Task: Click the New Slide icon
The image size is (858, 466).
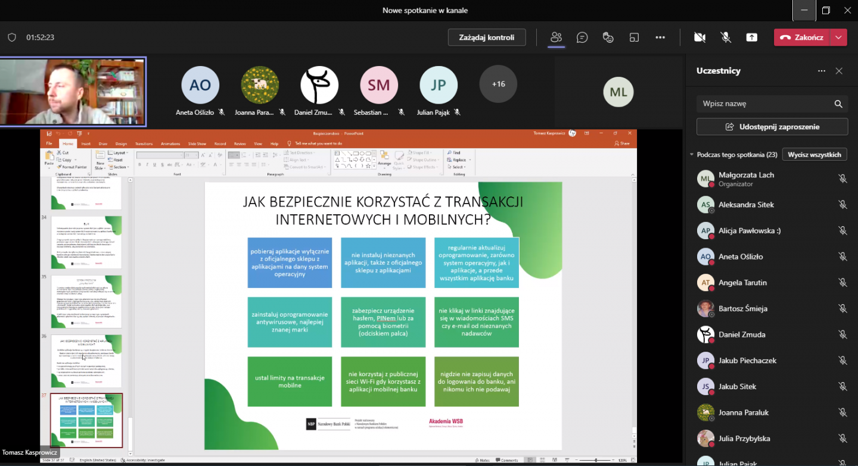Action: tap(100, 159)
